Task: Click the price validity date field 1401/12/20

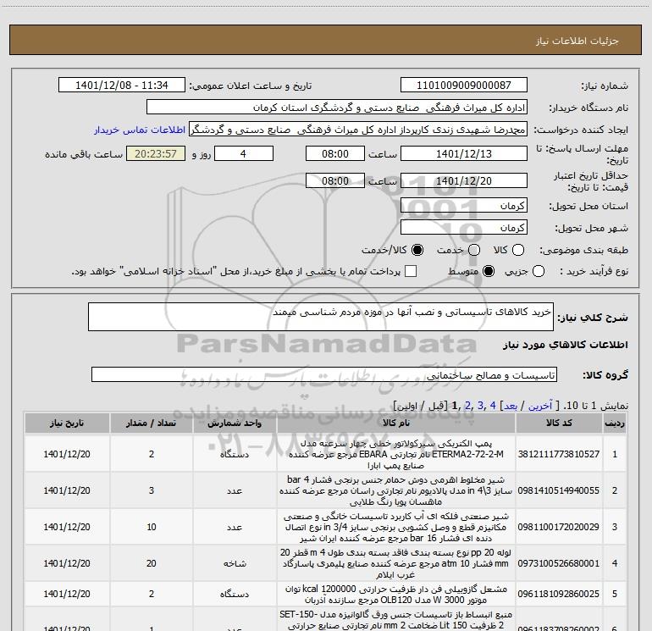Action: (x=464, y=181)
